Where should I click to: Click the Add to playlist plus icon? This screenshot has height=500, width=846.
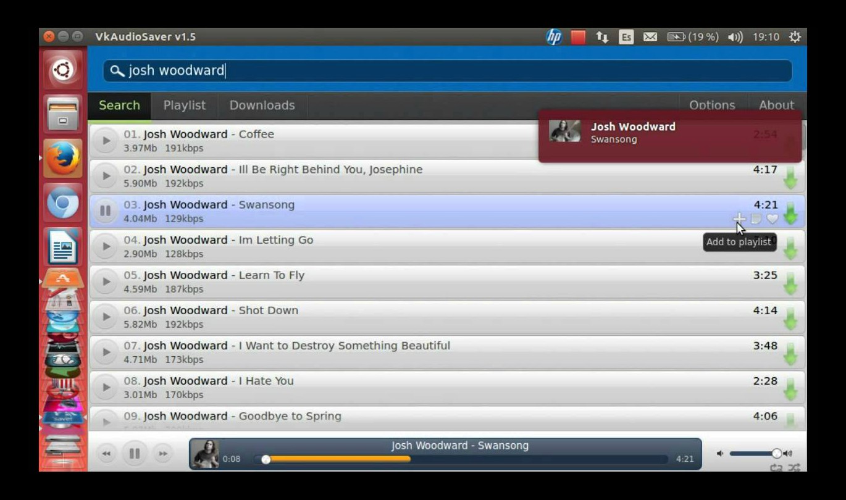point(738,217)
